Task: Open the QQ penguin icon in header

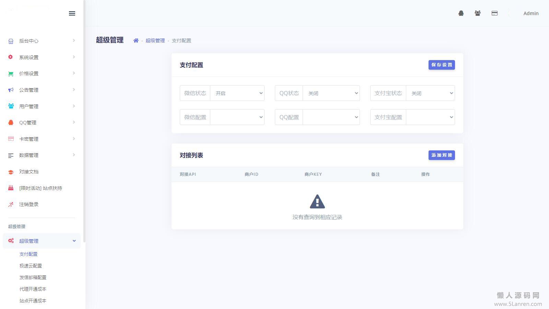Action: pos(461,13)
